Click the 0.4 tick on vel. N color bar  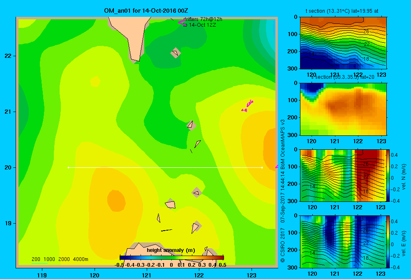pyautogui.click(x=394, y=155)
